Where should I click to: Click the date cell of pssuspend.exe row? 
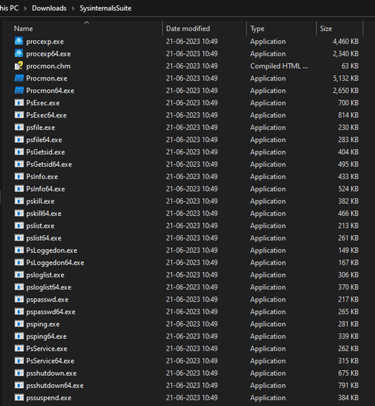coord(192,398)
